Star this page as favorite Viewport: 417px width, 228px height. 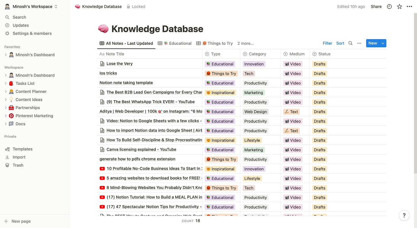coord(399,7)
